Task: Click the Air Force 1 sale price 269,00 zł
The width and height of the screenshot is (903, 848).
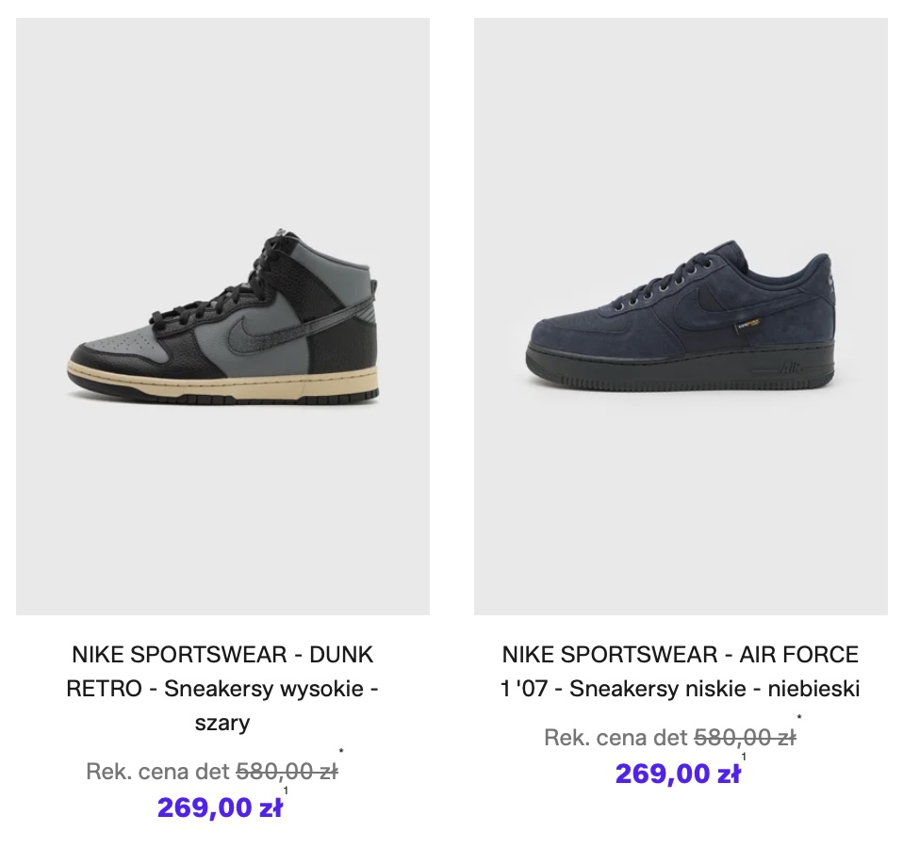Action: 678,775
